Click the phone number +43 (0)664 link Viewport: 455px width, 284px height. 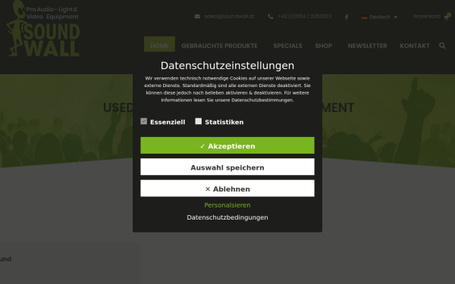305,16
